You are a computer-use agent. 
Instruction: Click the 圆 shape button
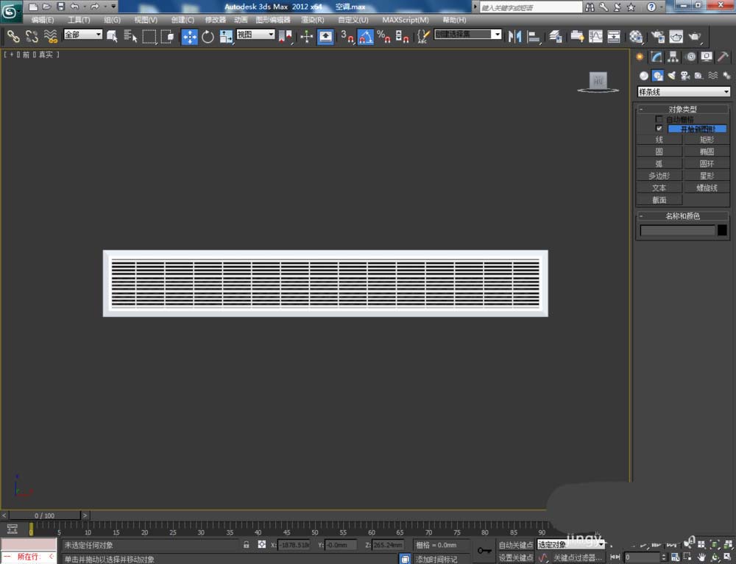659,151
